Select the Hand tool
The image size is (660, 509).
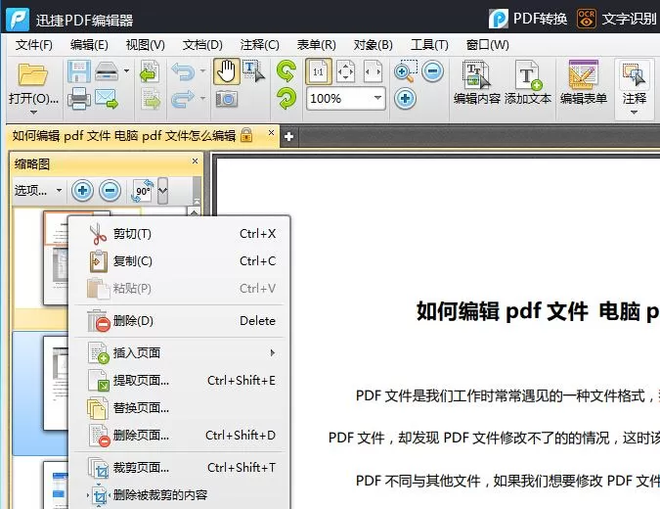227,71
